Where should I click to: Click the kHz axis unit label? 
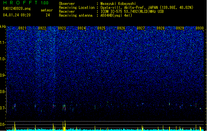tap(3, 27)
